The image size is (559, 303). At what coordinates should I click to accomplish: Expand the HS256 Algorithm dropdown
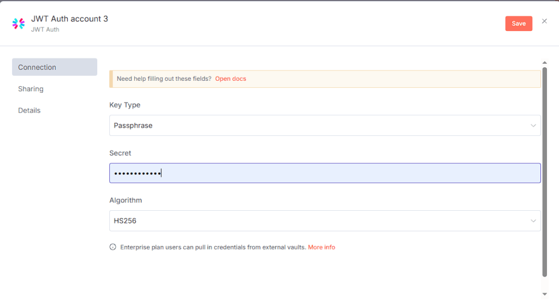coord(324,221)
